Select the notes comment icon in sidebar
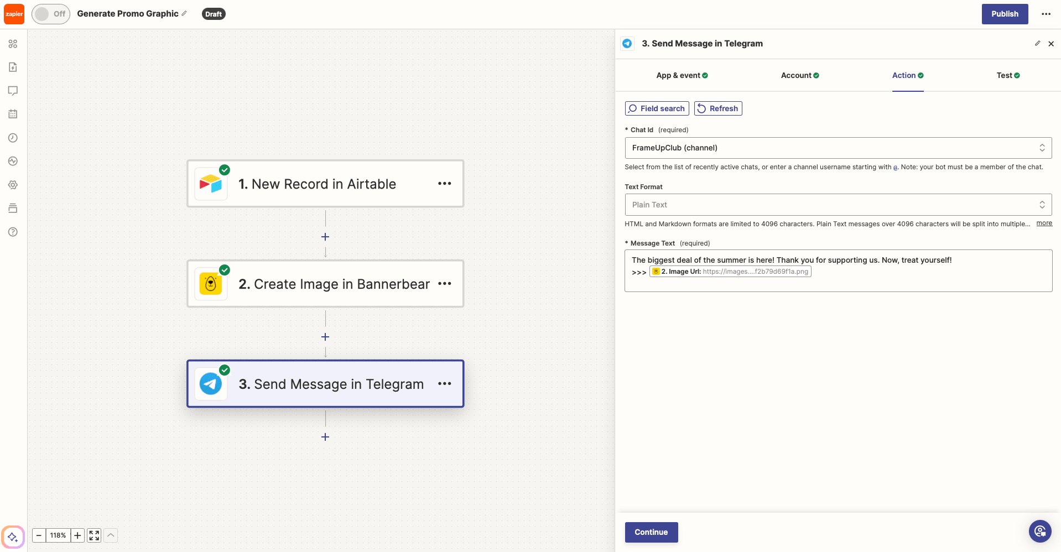1061x552 pixels. click(x=13, y=90)
